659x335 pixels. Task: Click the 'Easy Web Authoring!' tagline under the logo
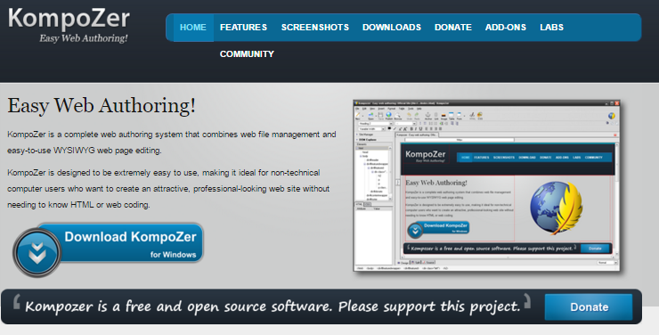pos(83,38)
